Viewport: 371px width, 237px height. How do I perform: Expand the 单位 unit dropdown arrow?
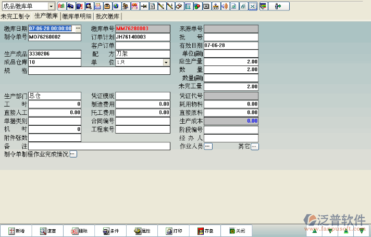tap(166, 62)
